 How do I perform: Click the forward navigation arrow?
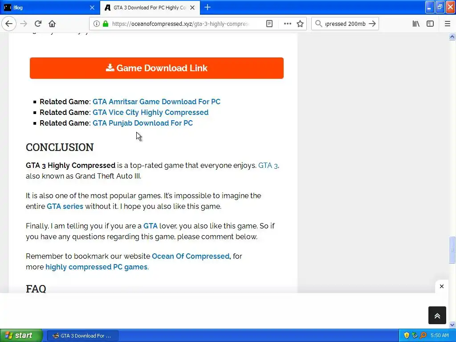24,24
